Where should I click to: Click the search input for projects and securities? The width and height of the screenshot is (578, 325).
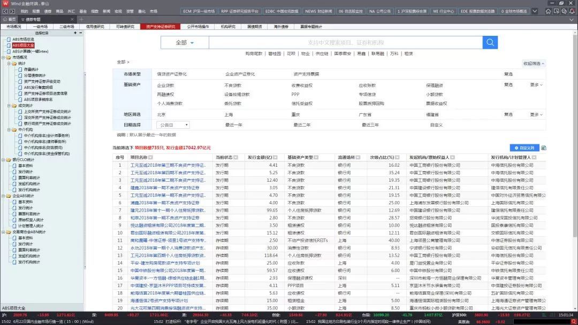[x=345, y=42]
